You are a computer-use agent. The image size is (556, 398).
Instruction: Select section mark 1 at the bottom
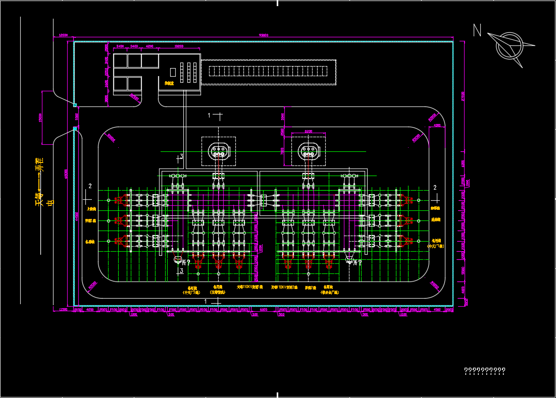pos(213,302)
